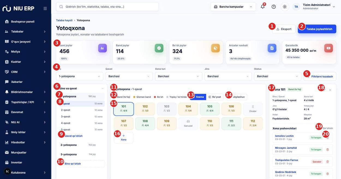Viewport: 341px width, 179px height.
Task: Open the Jins filter dropdown
Action: click(x=228, y=76)
